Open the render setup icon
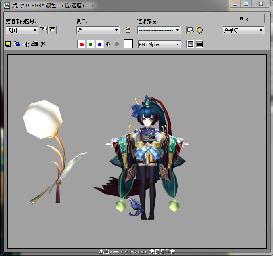This screenshot has height=256, width=273. click(x=190, y=30)
